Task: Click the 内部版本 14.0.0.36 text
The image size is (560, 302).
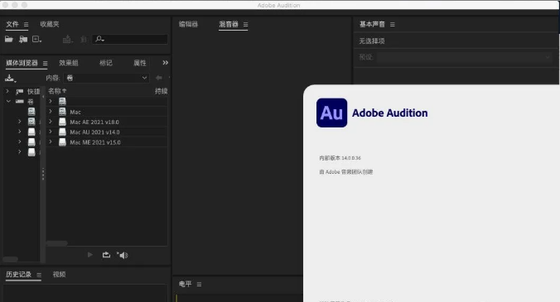Action: (x=340, y=158)
